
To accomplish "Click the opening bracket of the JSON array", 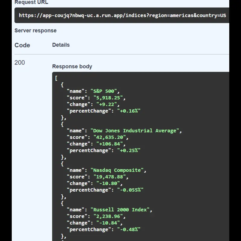I will (x=56, y=79).
